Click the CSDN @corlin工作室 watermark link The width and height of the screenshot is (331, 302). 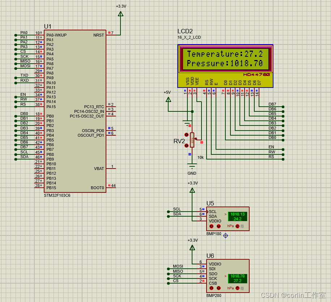294,294
